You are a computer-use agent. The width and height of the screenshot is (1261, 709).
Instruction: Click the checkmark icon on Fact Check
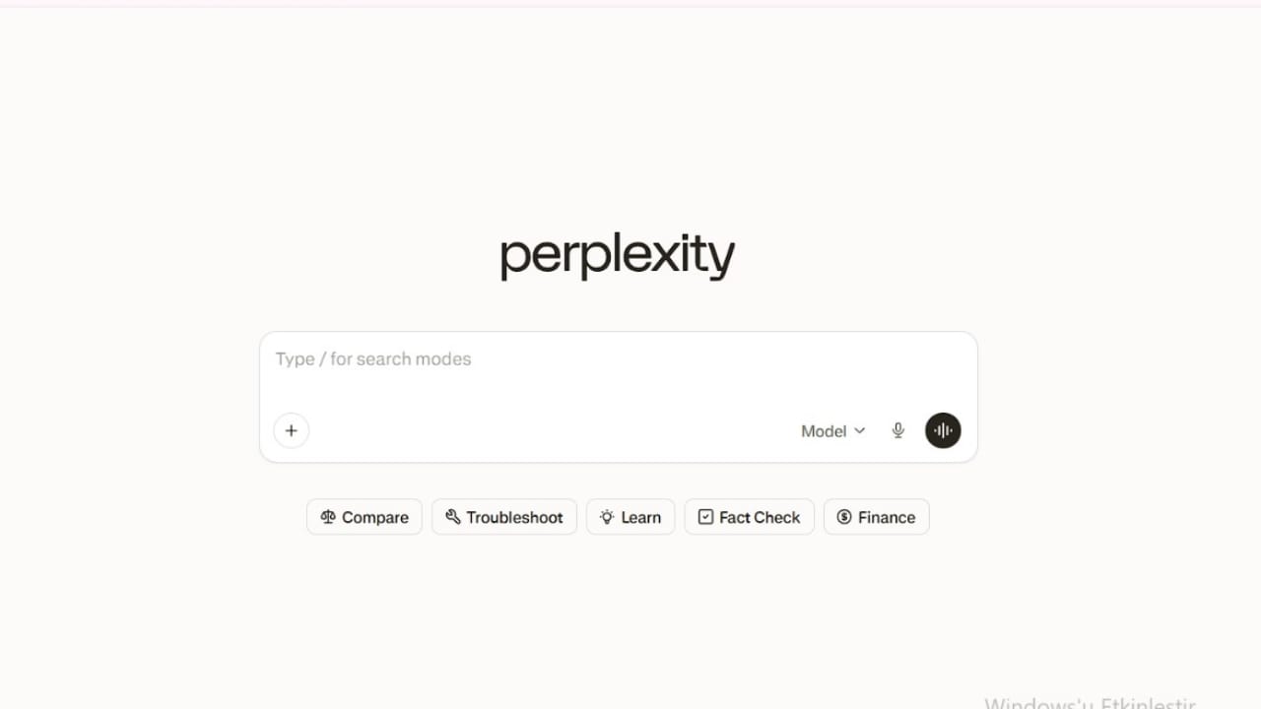tap(705, 516)
